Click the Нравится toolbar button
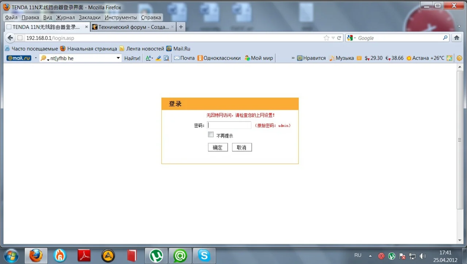This screenshot has height=264, width=467. click(311, 58)
